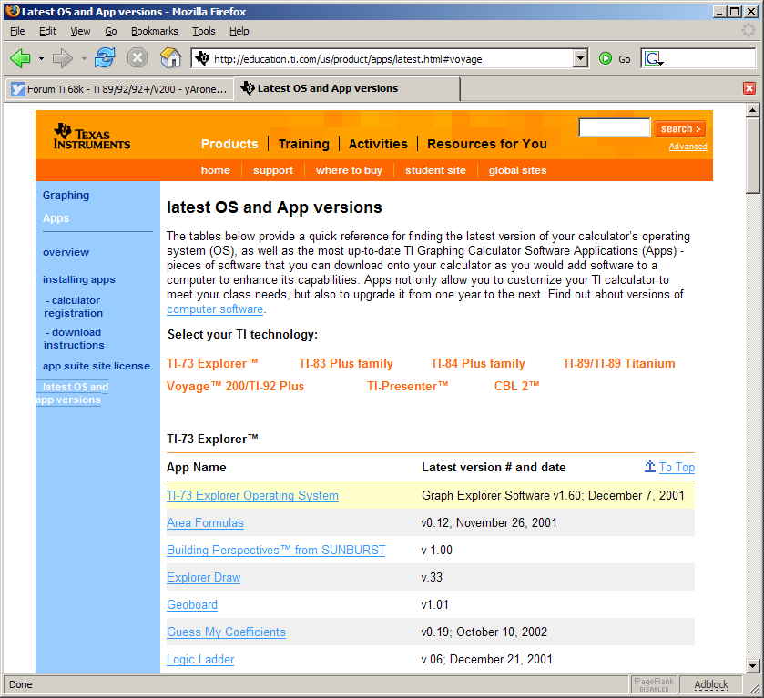Open the Forward history dropdown arrow

[x=84, y=59]
